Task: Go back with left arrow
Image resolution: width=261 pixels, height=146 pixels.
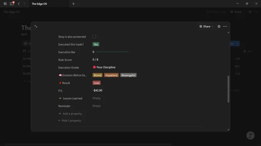Action: (19, 4)
